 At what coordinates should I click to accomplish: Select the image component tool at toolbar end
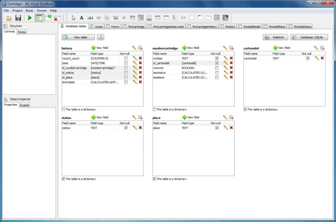[225, 18]
